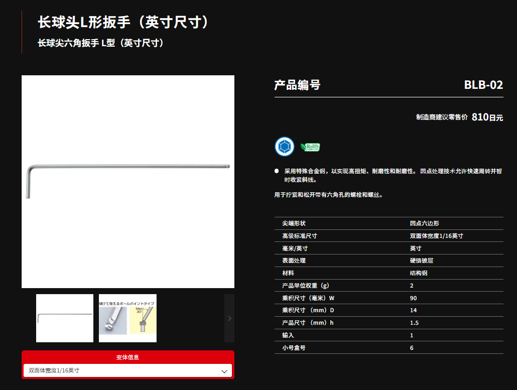Click the 长球尖六角扳手 L型 subtitle

[x=101, y=43]
